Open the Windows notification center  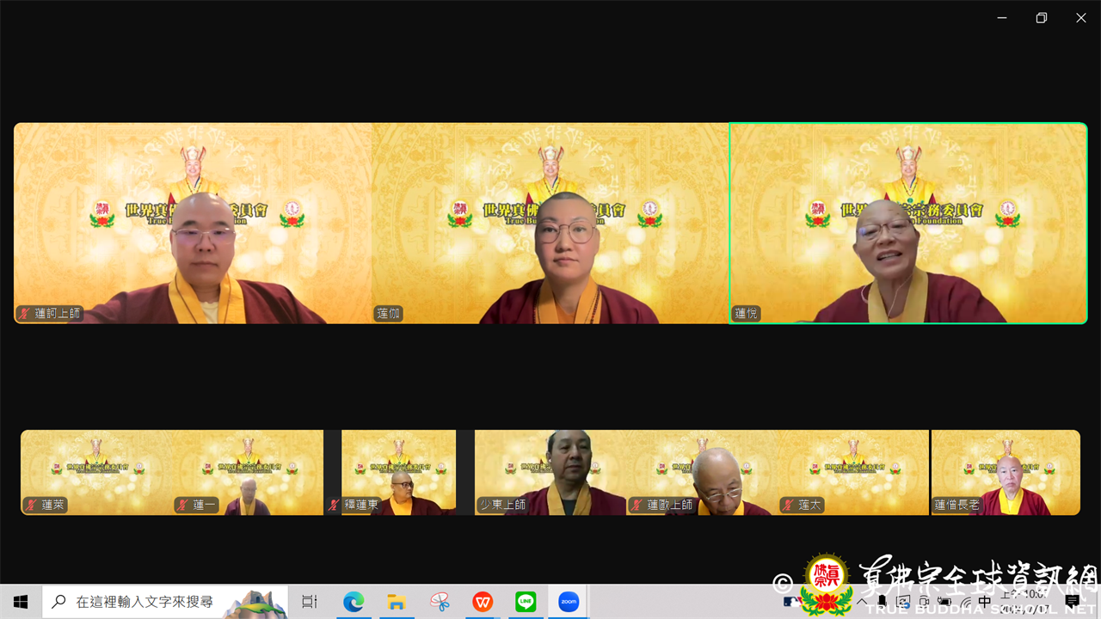[1073, 602]
